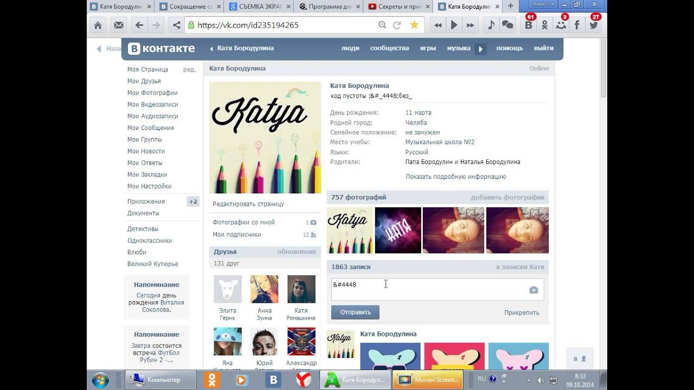694x390 pixels.
Task: Click the share icon beside the address bar
Action: coord(176,25)
